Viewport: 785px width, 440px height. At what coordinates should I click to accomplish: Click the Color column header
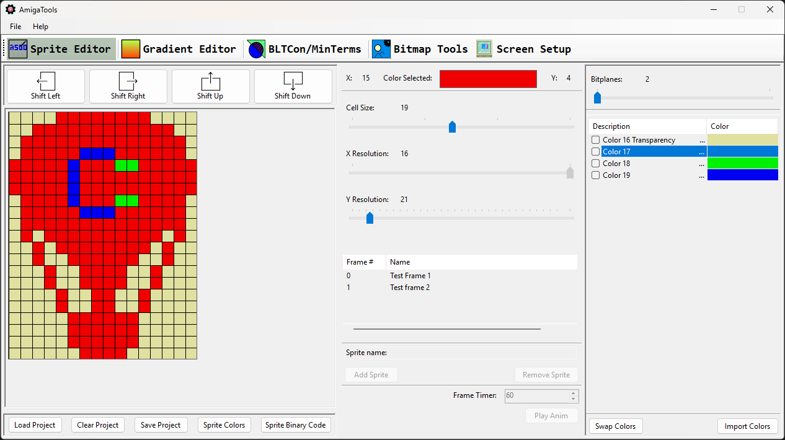point(742,126)
